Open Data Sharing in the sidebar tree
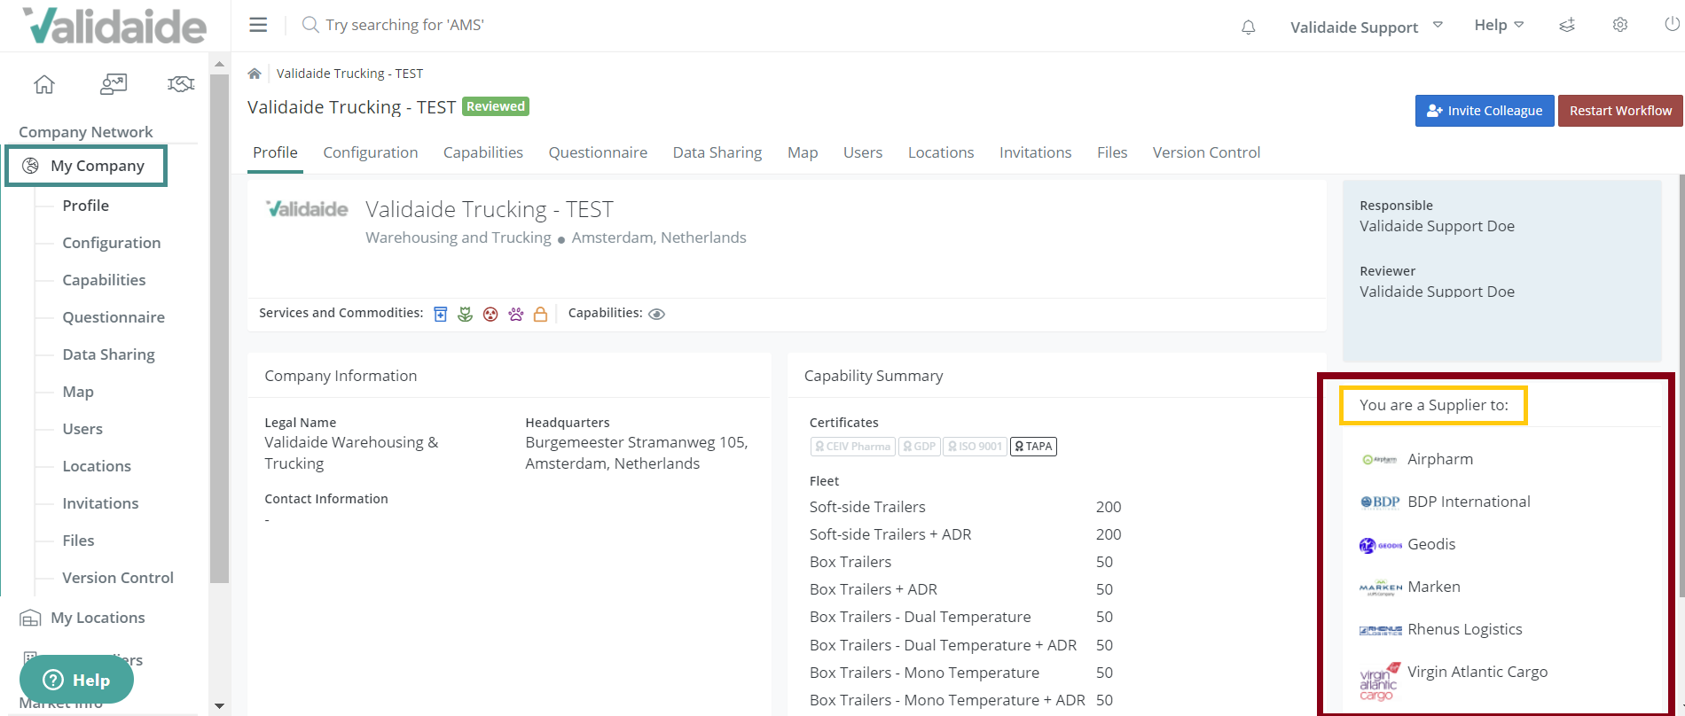The image size is (1685, 716). (x=108, y=354)
